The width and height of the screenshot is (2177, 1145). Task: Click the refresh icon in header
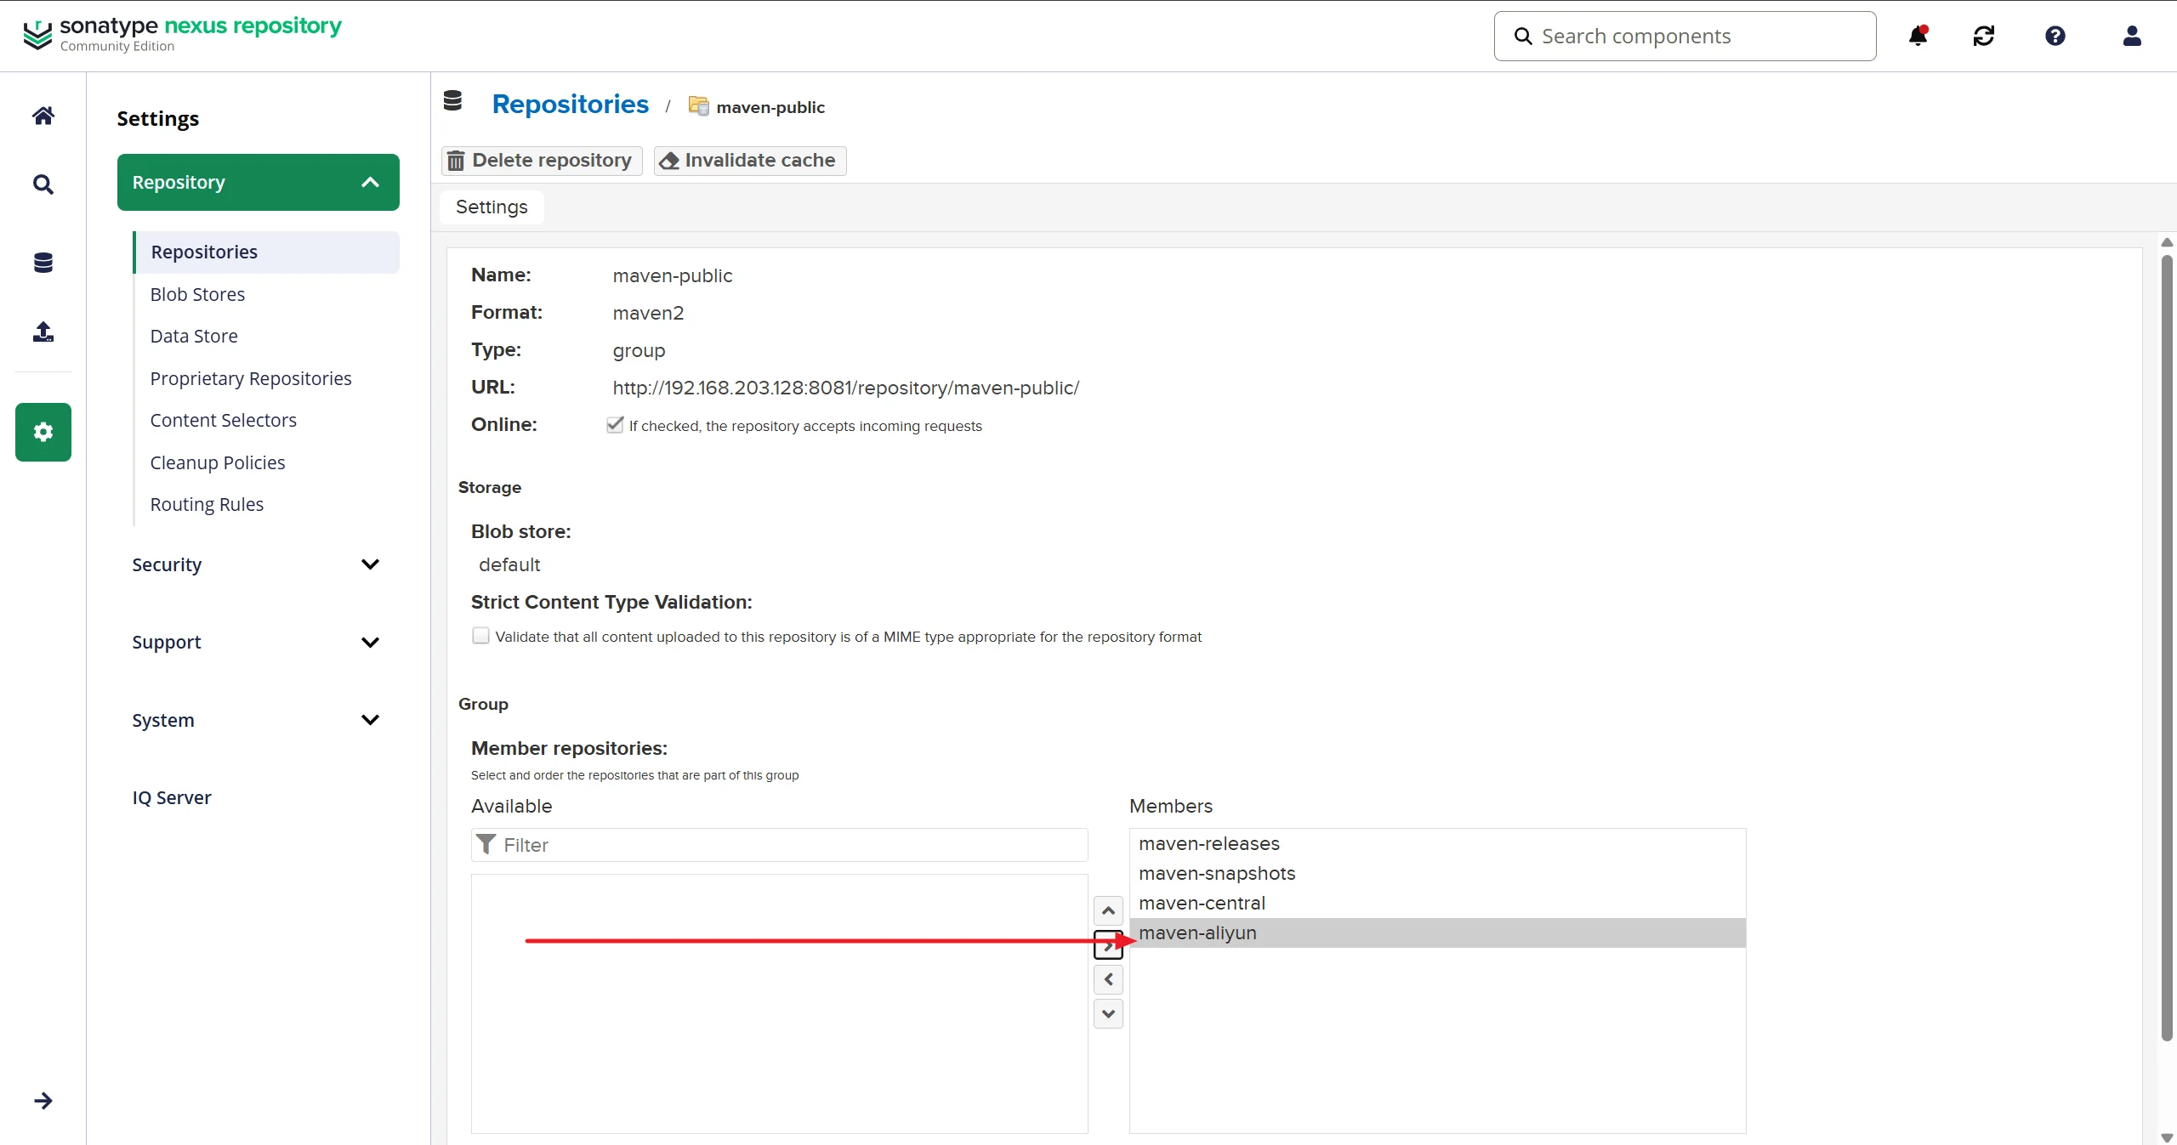[x=1984, y=36]
